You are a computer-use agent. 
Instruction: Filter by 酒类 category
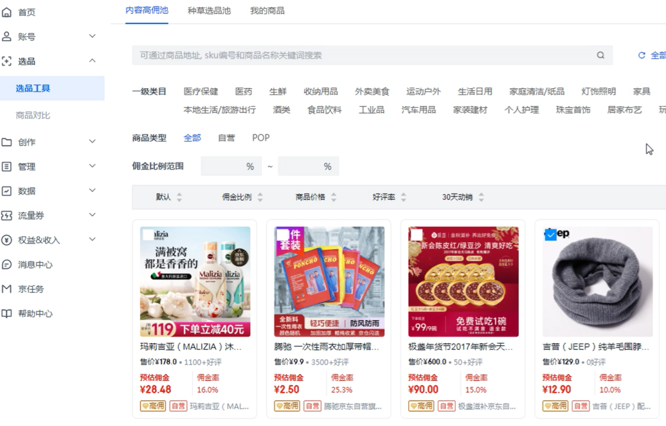282,110
